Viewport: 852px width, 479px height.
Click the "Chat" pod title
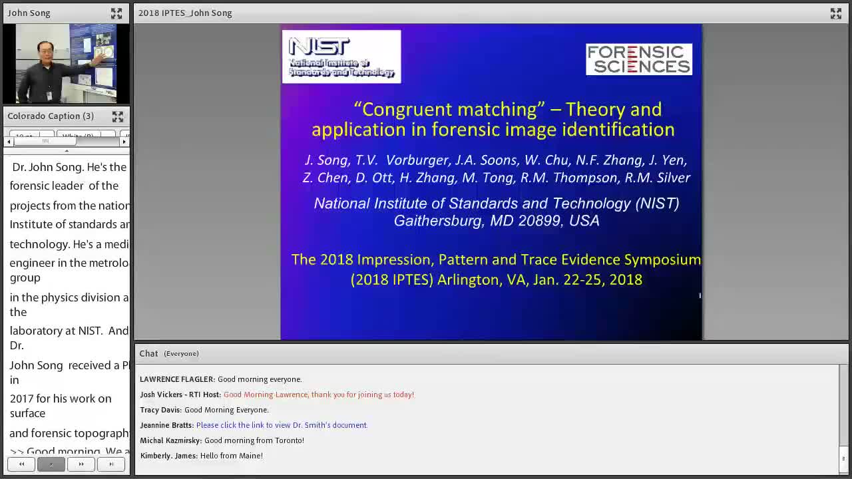(x=148, y=354)
